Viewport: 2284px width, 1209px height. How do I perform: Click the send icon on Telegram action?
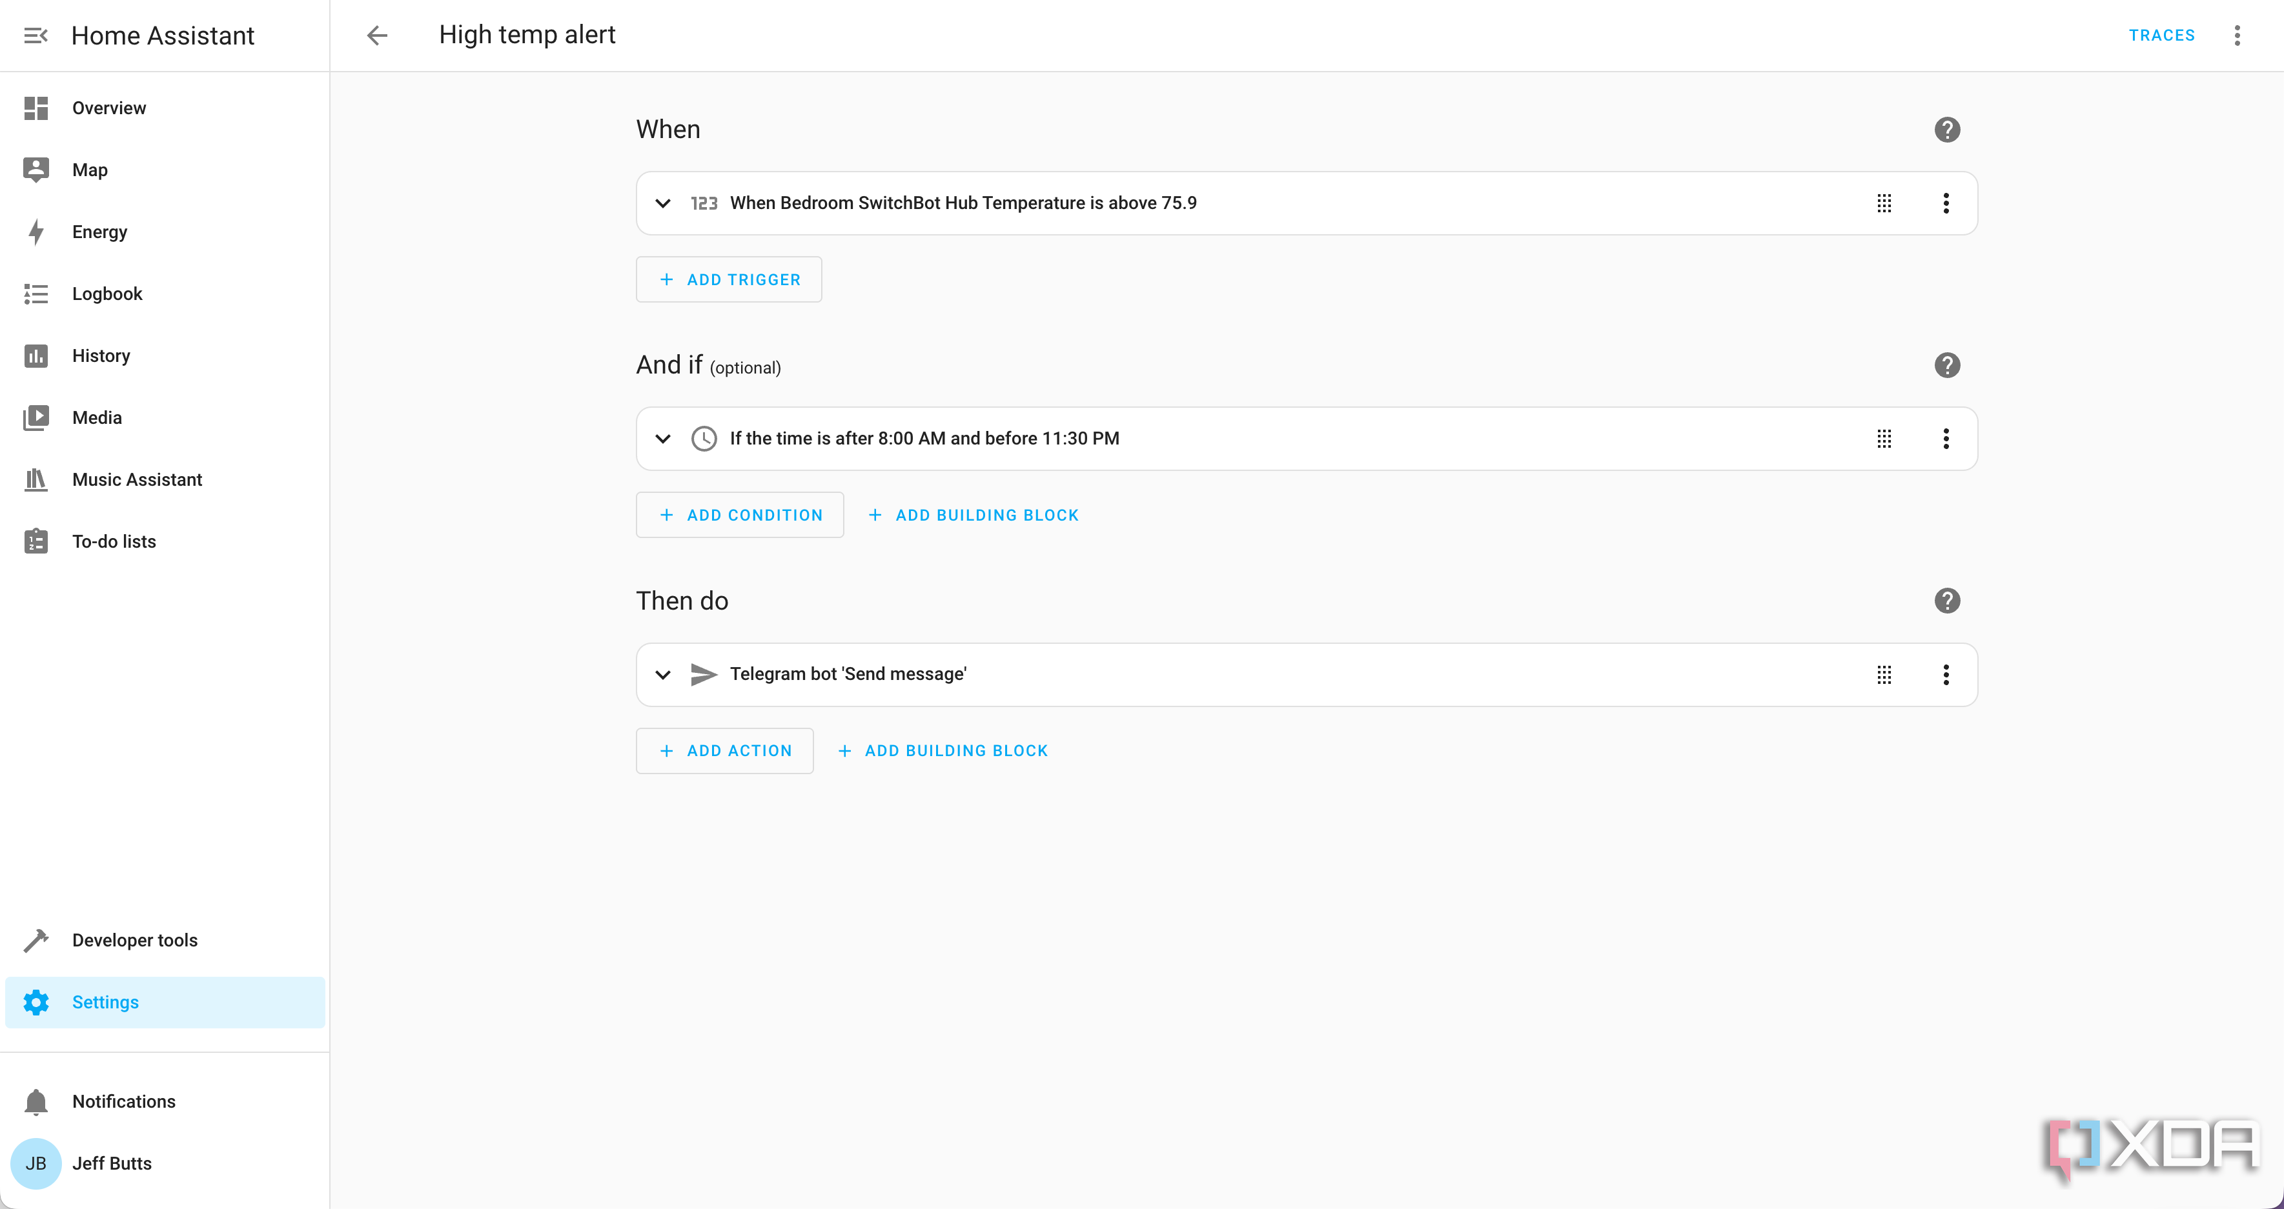pos(704,675)
